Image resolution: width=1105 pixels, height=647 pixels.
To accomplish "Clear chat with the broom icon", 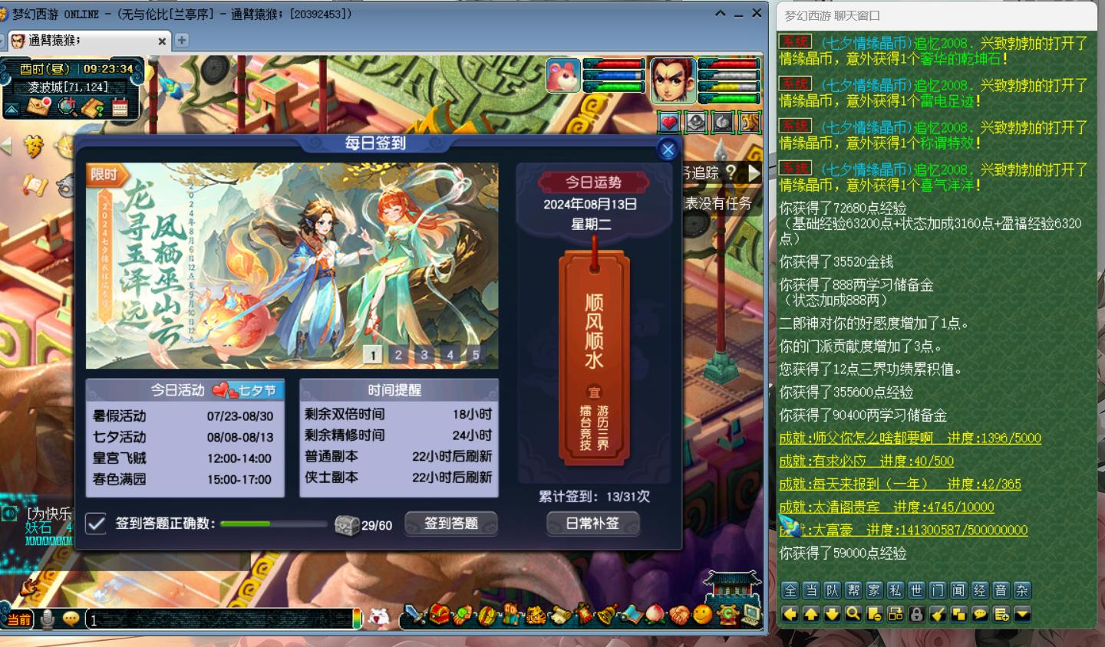I will (x=938, y=614).
